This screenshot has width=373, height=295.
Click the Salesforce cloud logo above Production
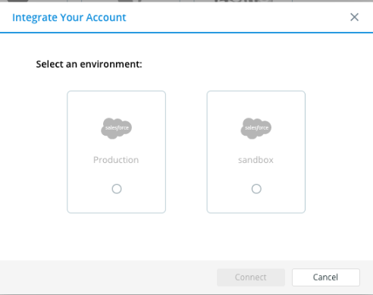(x=116, y=128)
